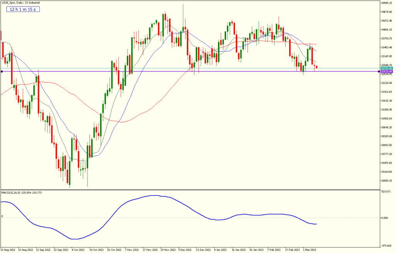Click the 923.671 MACD scale label
Viewport: 396px width, 253px height.
click(x=386, y=192)
